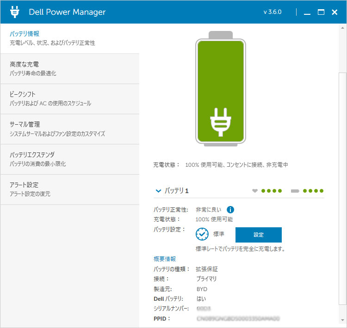Click the scrollbar up arrow
The height and width of the screenshot is (328, 347).
point(342,28)
